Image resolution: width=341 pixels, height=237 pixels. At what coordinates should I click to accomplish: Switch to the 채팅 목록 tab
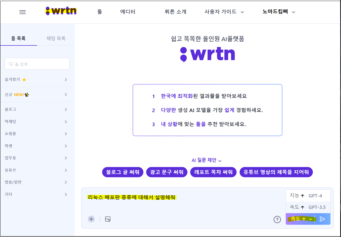pyautogui.click(x=56, y=38)
